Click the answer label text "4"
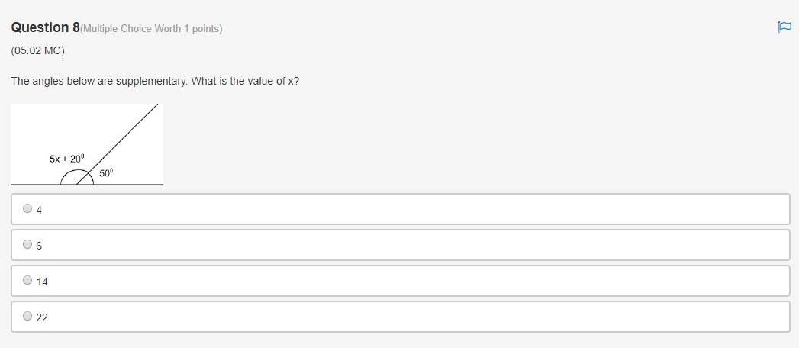Image resolution: width=799 pixels, height=348 pixels. tap(39, 210)
